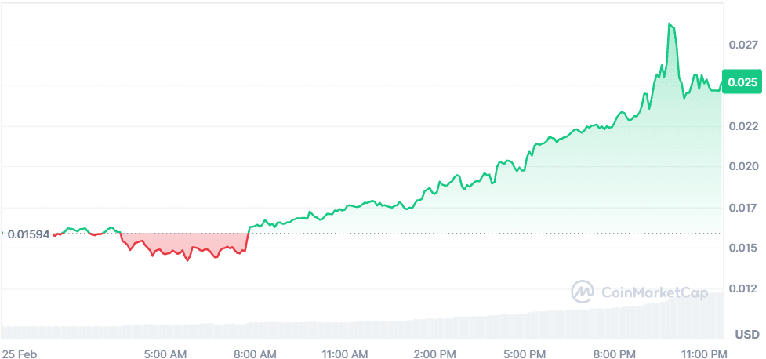Click the green 0.025 current price tag
The height and width of the screenshot is (359, 766).
pyautogui.click(x=742, y=82)
